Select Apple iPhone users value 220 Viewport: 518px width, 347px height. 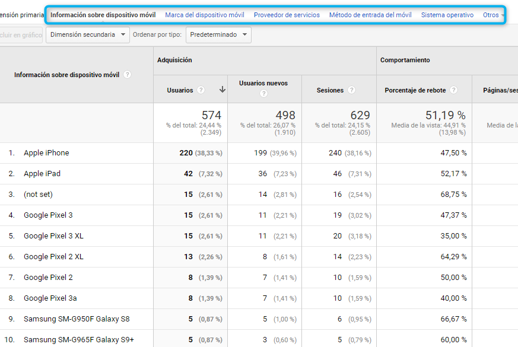pos(186,153)
